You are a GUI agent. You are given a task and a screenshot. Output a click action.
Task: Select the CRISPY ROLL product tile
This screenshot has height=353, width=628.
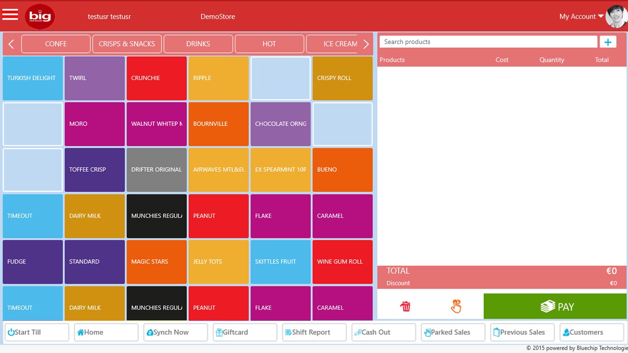[343, 78]
